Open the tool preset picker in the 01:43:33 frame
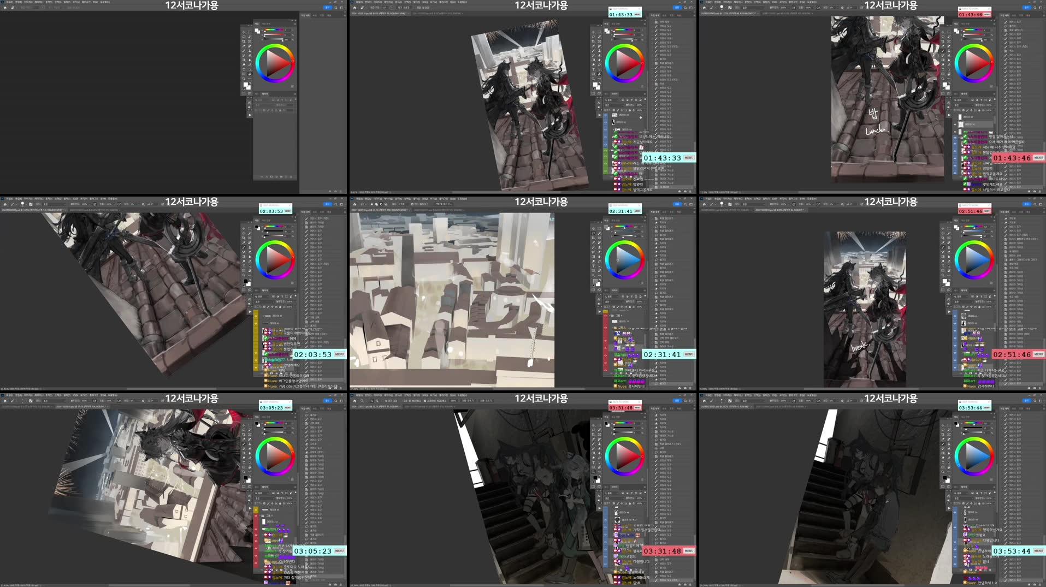This screenshot has height=587, width=1046. [362, 8]
